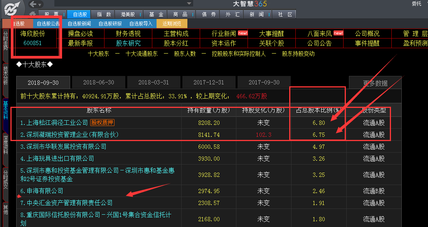The image size is (428, 227).
Task: Open the 港美股 tab's dotted submenu
Action: click(x=140, y=15)
